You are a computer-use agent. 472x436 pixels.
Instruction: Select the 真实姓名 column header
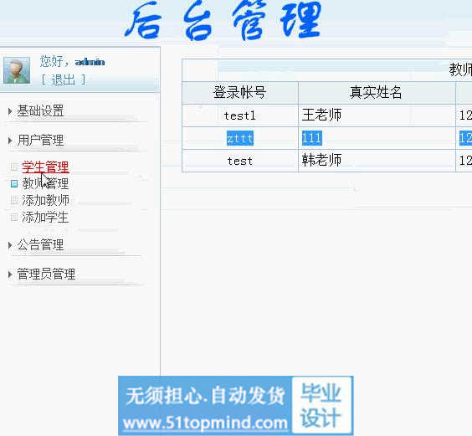pos(377,92)
